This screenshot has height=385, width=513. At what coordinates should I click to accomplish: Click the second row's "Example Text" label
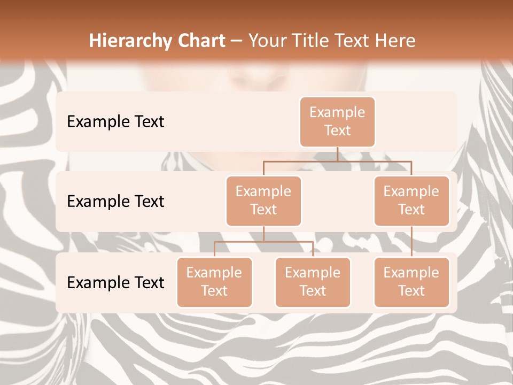pyautogui.click(x=115, y=201)
